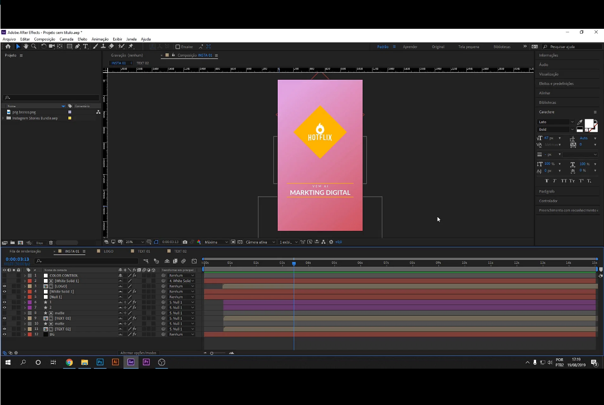Expand the Efeitos e predefinições panel
This screenshot has width=604, height=405.
(556, 84)
